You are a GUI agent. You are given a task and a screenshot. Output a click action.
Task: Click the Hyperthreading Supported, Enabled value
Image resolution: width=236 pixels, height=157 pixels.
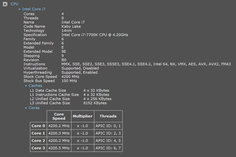[80, 72]
